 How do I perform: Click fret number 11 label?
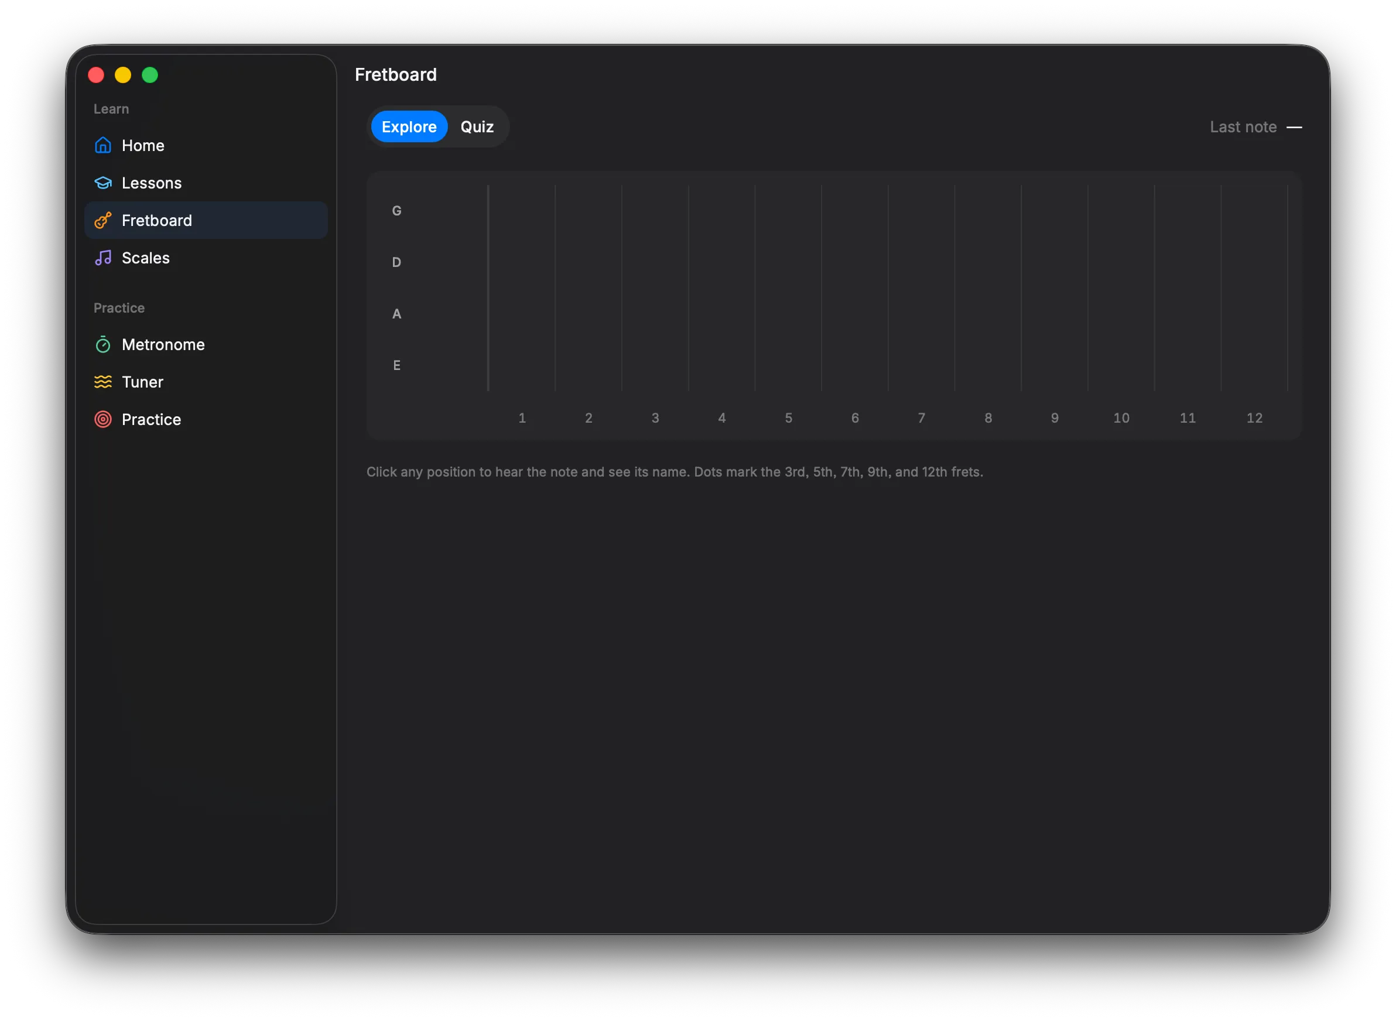coord(1188,419)
